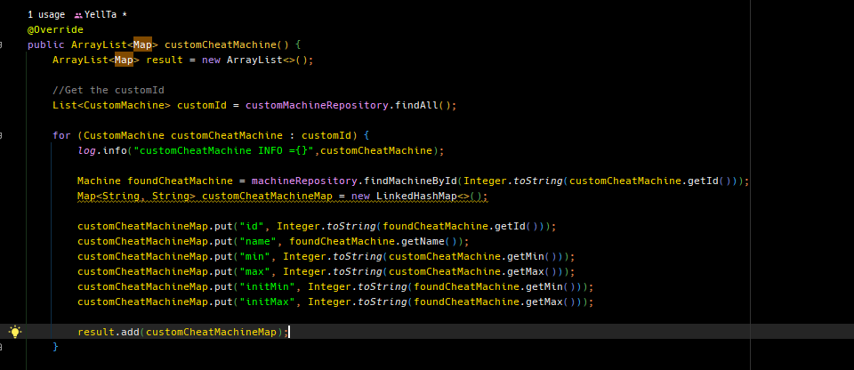Click getMax in the "initMax" put line
The width and height of the screenshot is (854, 370).
(x=544, y=302)
